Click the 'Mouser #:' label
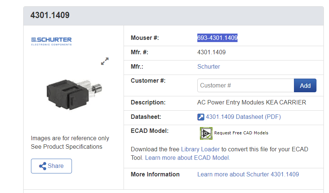329x193 pixels. 145,38
